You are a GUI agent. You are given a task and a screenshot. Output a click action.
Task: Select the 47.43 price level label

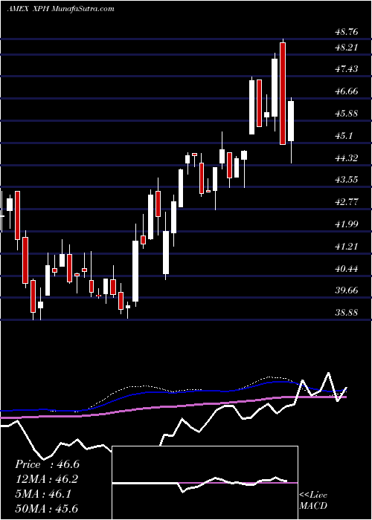click(x=347, y=69)
